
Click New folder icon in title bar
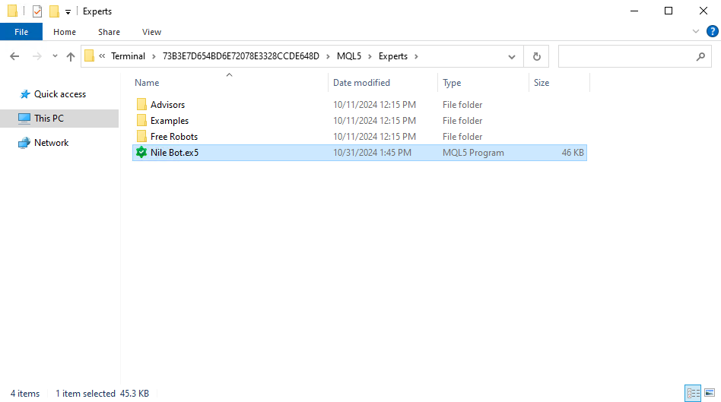tap(54, 11)
